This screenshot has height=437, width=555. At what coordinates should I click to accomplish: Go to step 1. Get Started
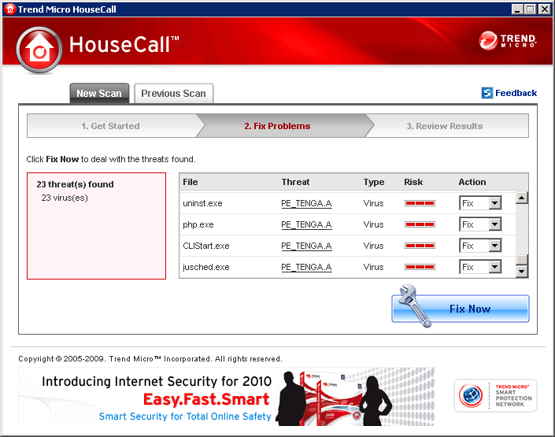click(110, 126)
